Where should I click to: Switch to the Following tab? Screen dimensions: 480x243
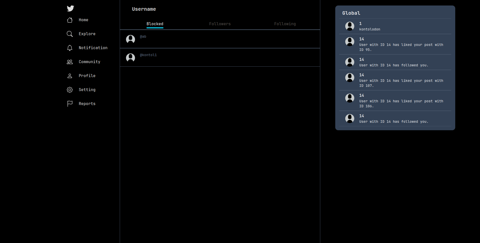(285, 24)
